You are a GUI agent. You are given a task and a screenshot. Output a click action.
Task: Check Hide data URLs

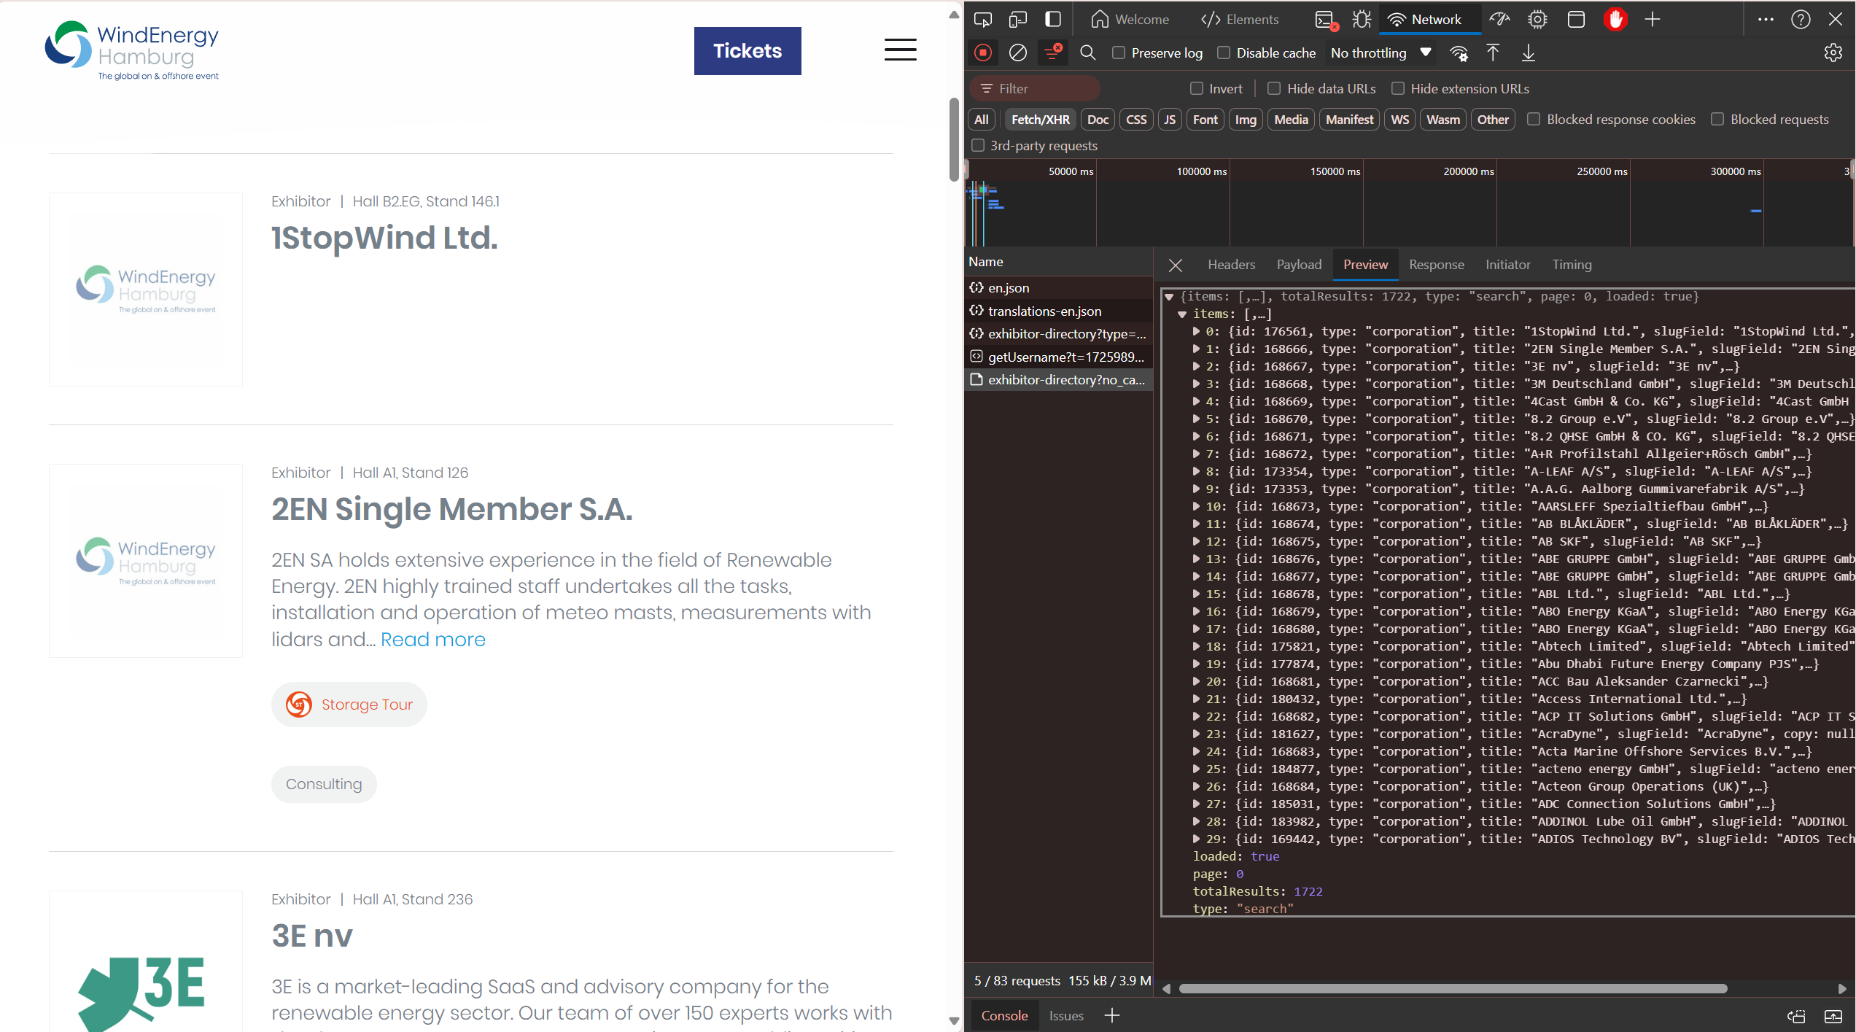click(x=1274, y=88)
